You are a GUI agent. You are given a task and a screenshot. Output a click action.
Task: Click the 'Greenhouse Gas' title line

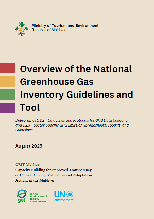(57, 82)
